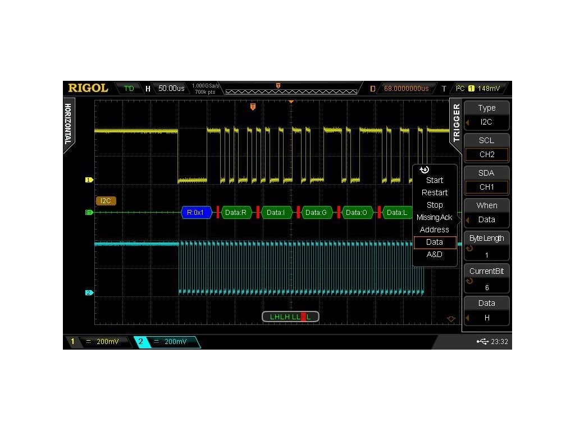575x431 pixels.
Task: Toggle channel 1 (200mV) on or off
Action: [x=101, y=341]
